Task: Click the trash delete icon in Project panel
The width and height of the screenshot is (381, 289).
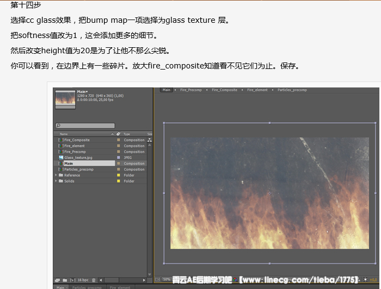Action: pyautogui.click(x=94, y=280)
